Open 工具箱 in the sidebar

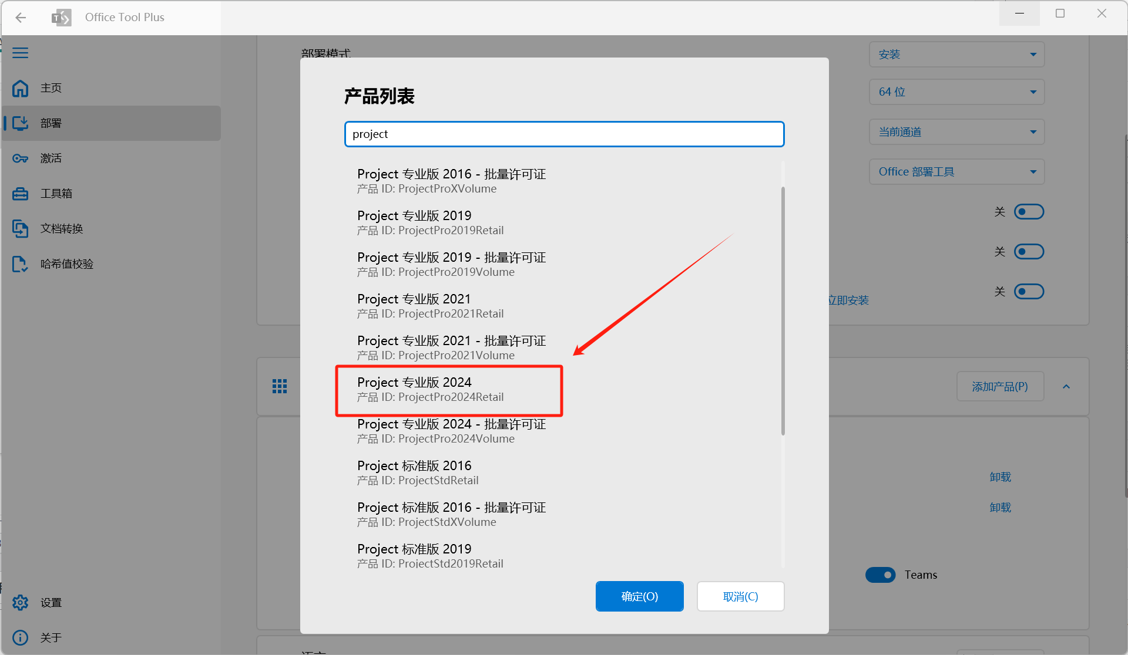[x=112, y=194]
